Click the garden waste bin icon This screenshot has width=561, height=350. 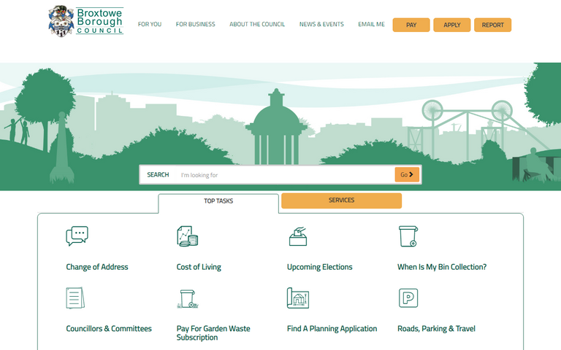(188, 298)
